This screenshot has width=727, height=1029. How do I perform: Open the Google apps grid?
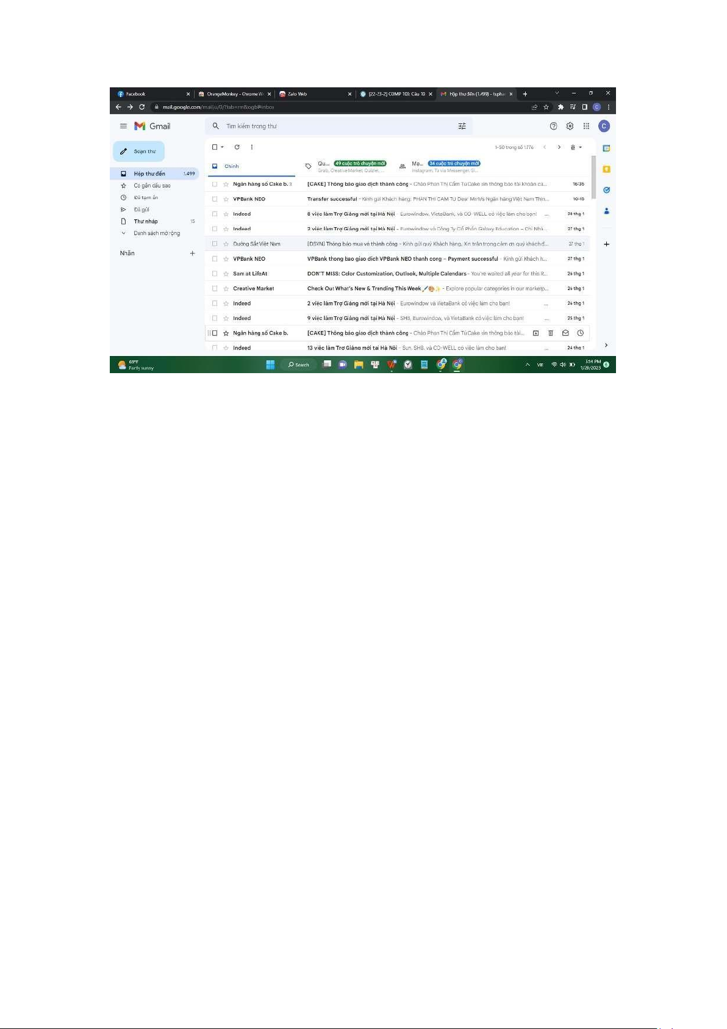pos(586,126)
